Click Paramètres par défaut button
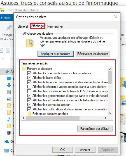 (x=95, y=128)
